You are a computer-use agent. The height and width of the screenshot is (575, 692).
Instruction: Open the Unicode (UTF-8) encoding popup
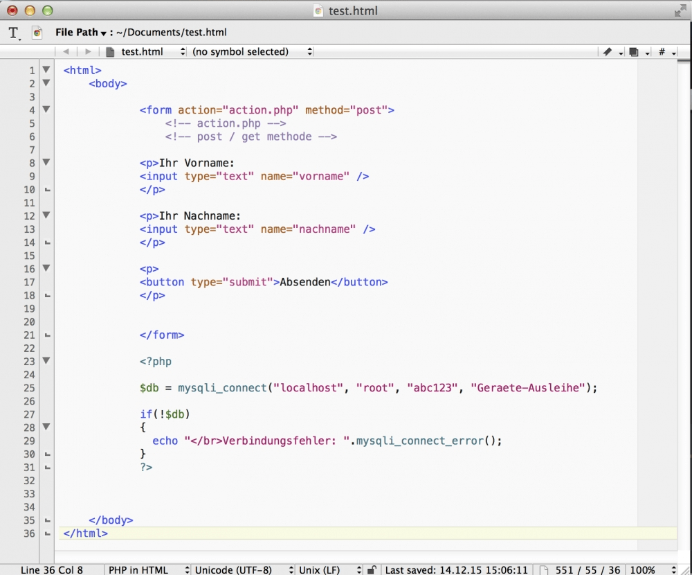point(244,570)
